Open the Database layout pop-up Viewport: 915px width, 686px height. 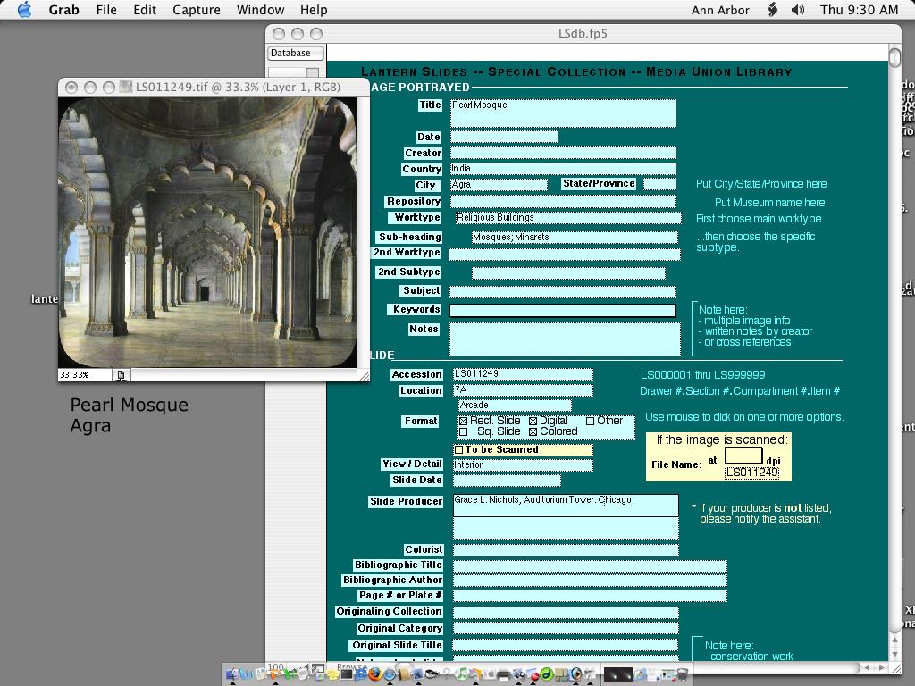[x=295, y=53]
